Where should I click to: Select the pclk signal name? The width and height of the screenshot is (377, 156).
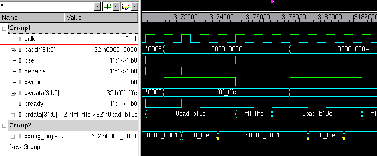[29, 39]
